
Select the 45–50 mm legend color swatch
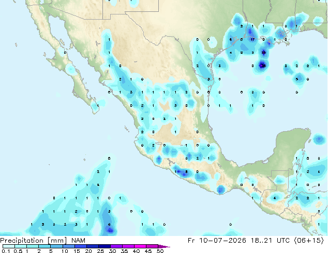(152, 246)
